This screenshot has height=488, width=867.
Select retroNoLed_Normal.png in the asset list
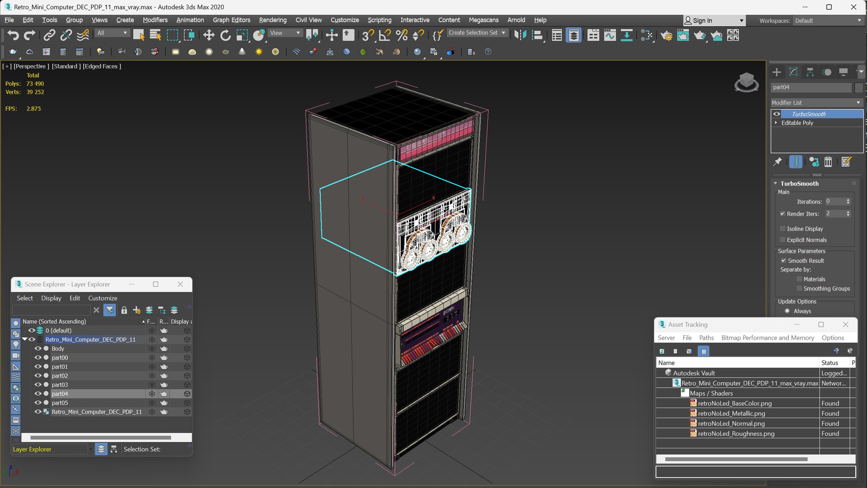coord(731,423)
